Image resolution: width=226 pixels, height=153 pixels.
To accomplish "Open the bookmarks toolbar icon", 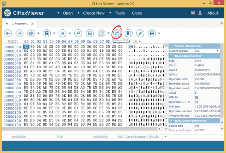I will click(x=47, y=33).
